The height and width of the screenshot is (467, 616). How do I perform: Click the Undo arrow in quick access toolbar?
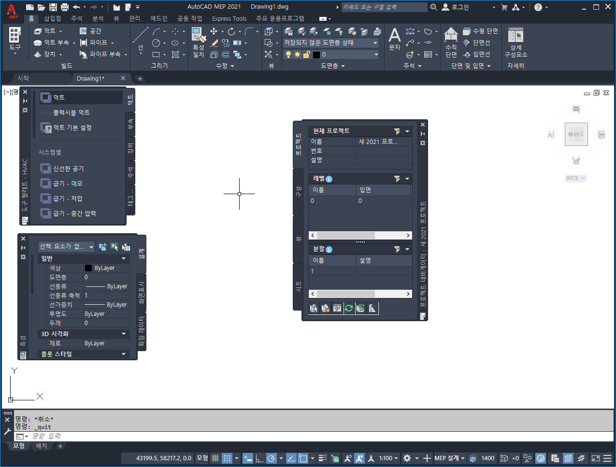point(76,7)
